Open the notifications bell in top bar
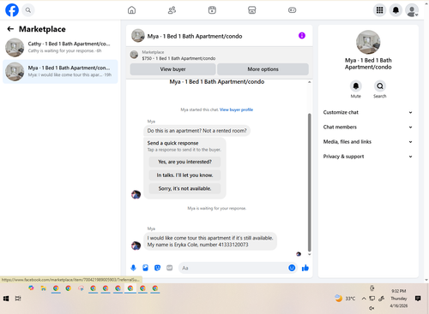429x314 pixels. (x=396, y=10)
